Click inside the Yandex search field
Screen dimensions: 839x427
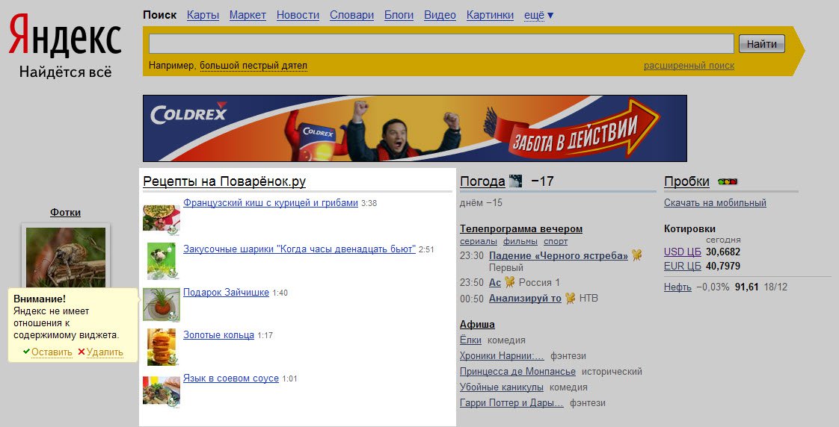click(441, 44)
